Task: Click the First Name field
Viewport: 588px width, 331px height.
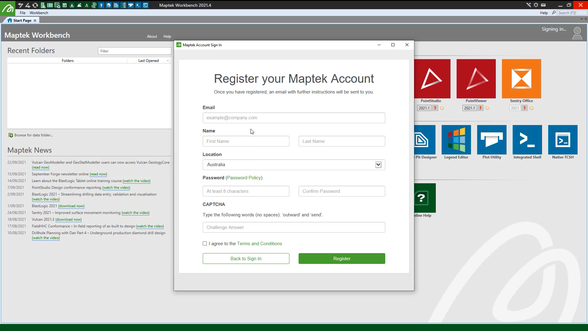Action: 246,141
